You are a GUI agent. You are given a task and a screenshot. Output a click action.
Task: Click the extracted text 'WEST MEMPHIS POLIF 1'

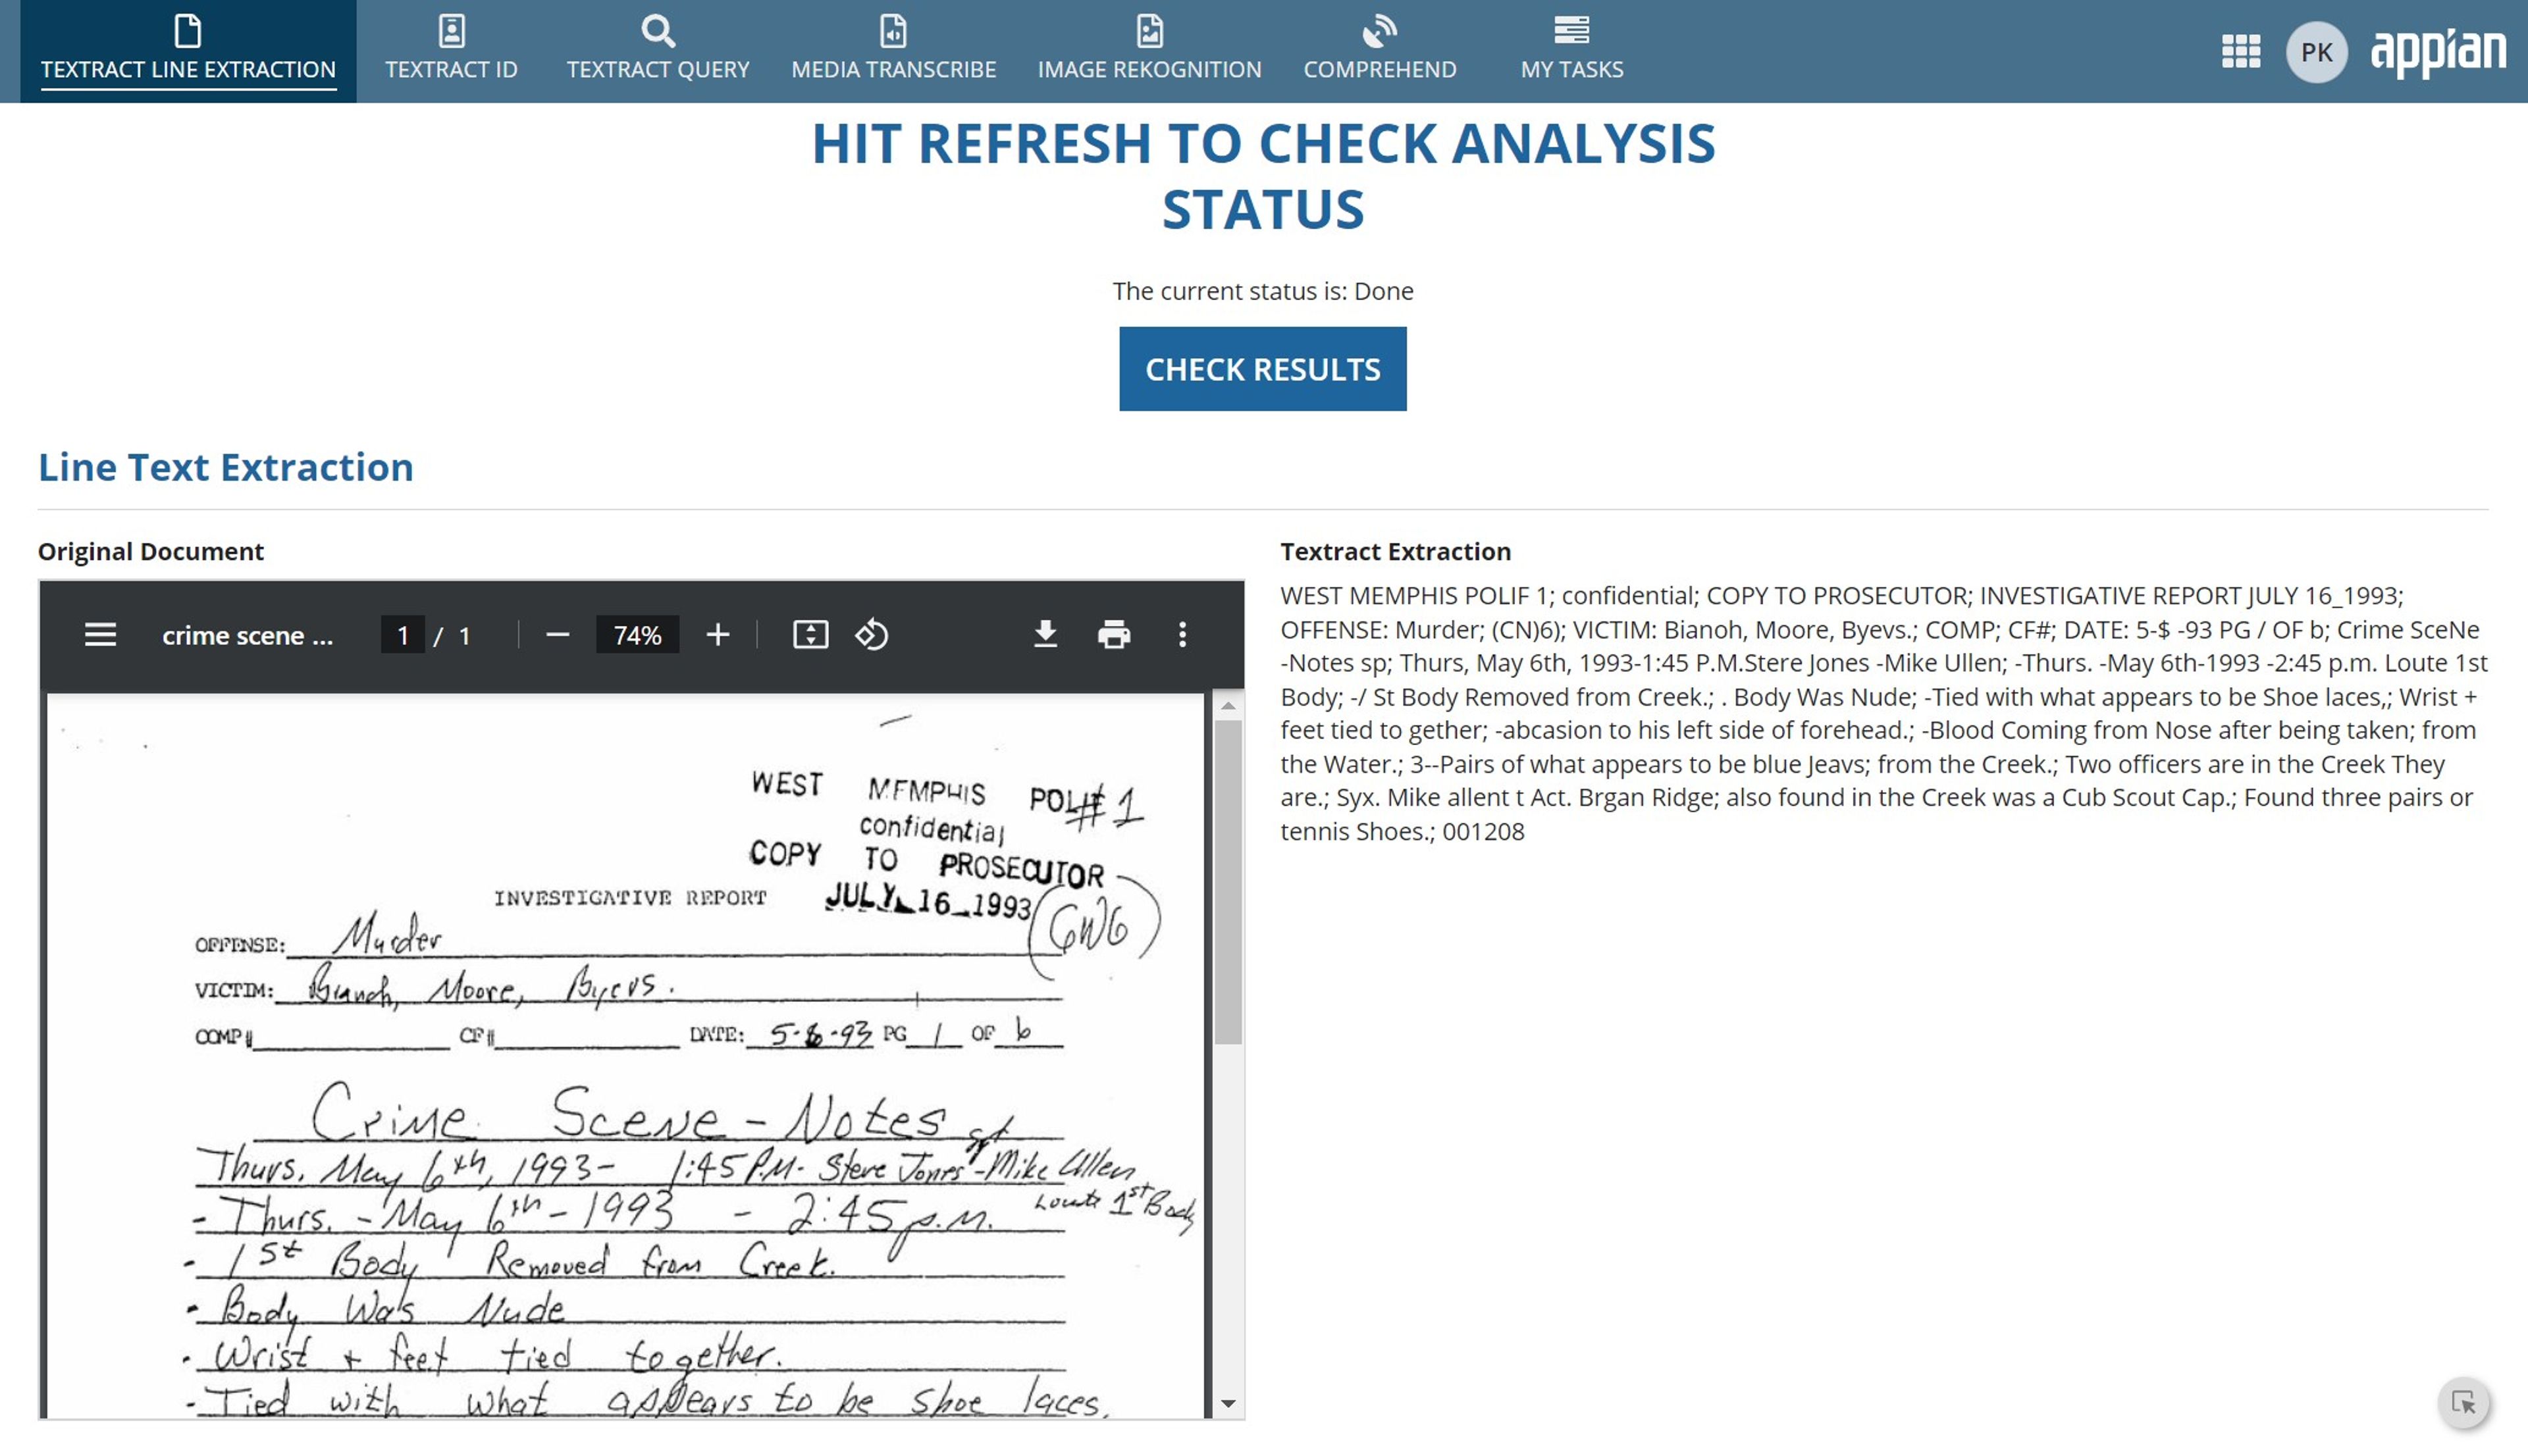[1415, 595]
